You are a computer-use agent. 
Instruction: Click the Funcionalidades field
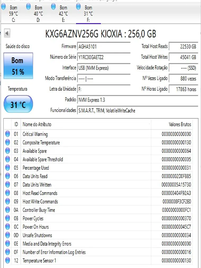pyautogui.click(x=138, y=110)
